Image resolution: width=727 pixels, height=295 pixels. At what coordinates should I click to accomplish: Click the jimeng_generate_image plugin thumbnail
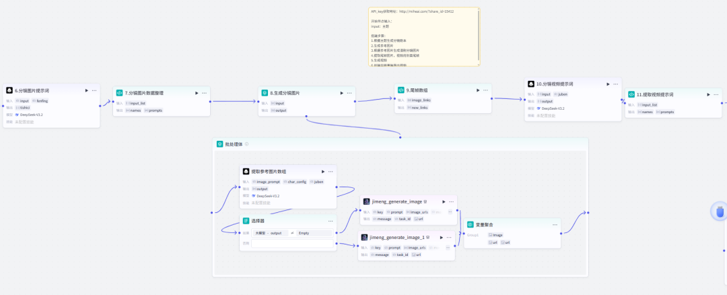(x=366, y=202)
